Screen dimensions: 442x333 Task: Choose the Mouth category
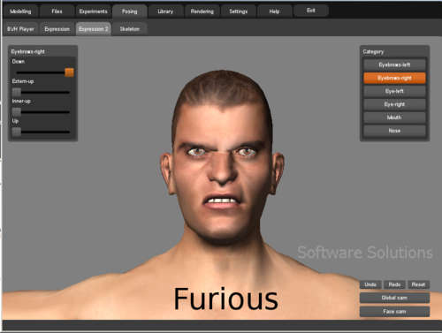click(394, 117)
